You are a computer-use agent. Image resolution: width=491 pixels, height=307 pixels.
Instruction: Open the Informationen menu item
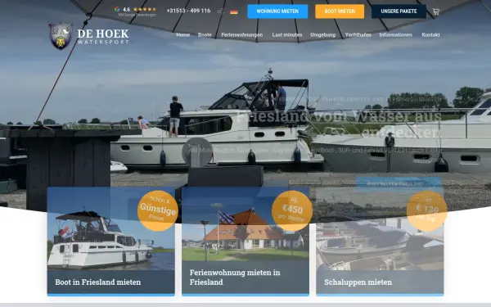pos(395,34)
